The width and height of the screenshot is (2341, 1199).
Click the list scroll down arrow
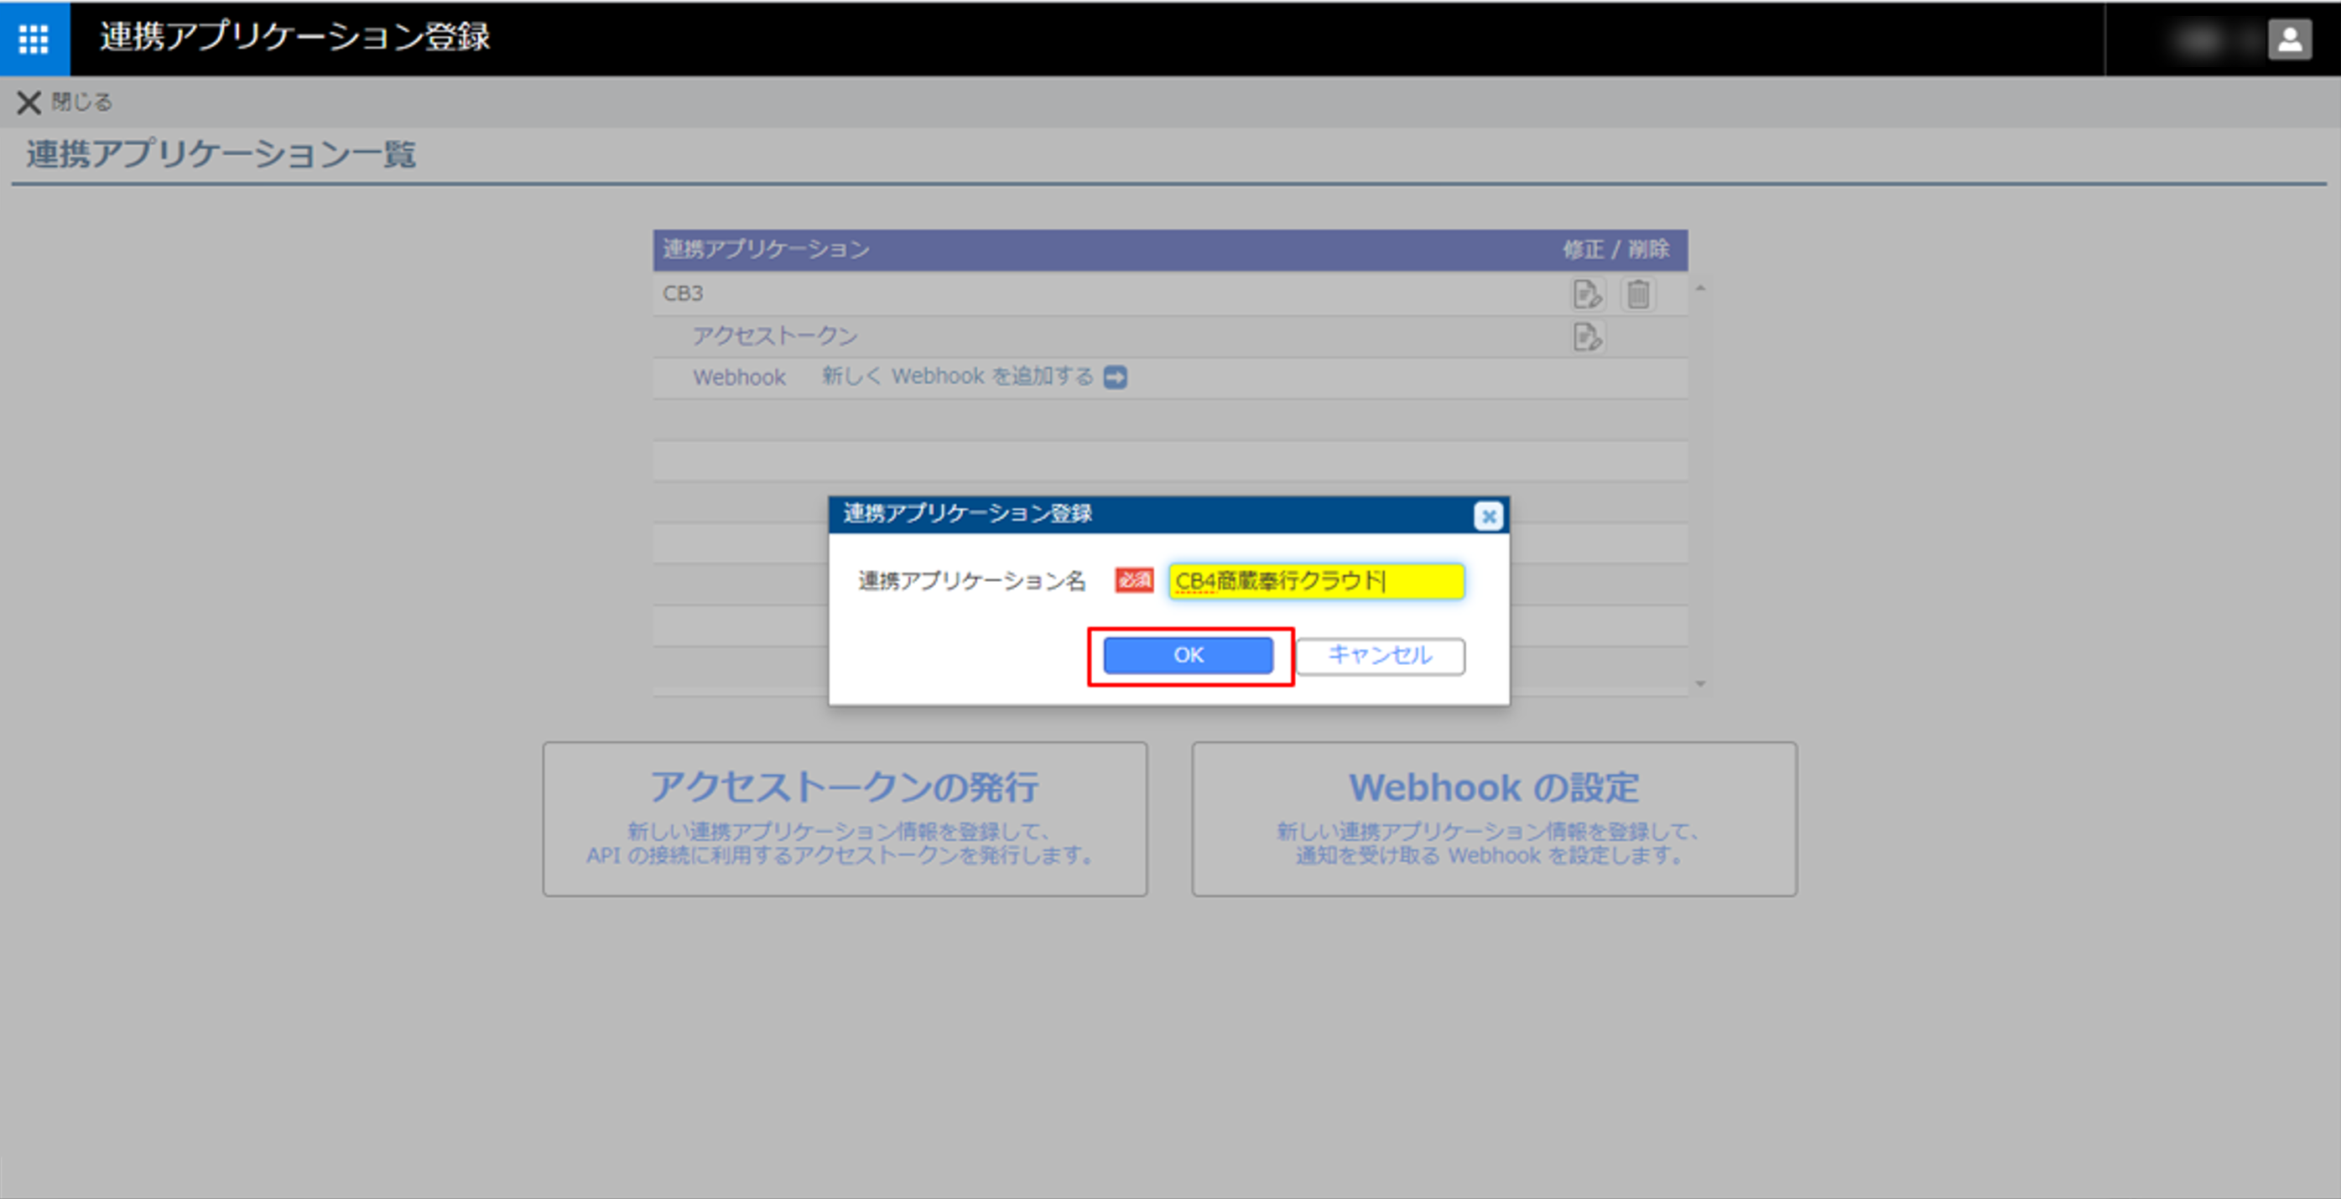tap(1699, 684)
